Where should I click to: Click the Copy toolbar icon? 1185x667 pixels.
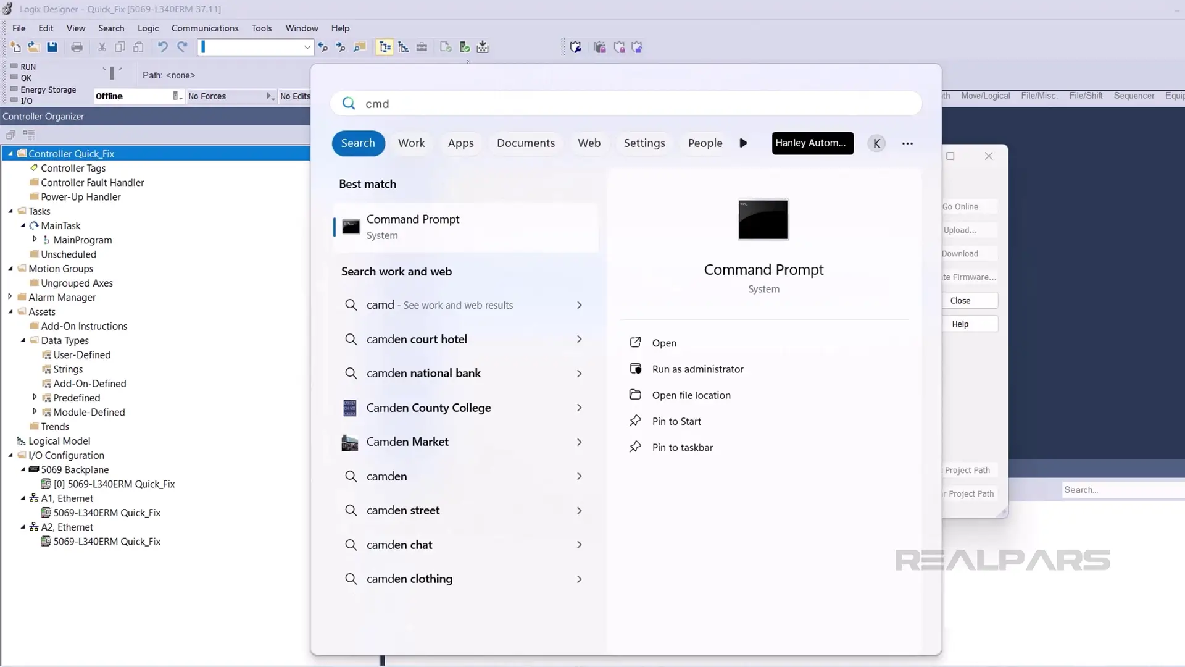click(x=120, y=47)
